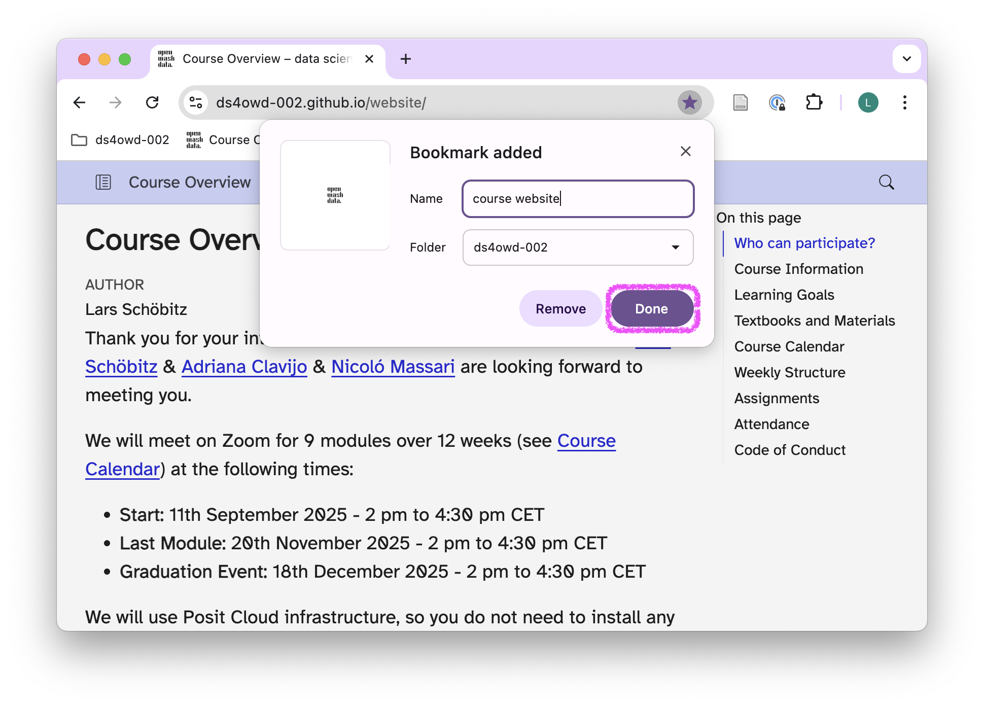Click the site information icon
Image resolution: width=984 pixels, height=706 pixels.
click(x=196, y=102)
